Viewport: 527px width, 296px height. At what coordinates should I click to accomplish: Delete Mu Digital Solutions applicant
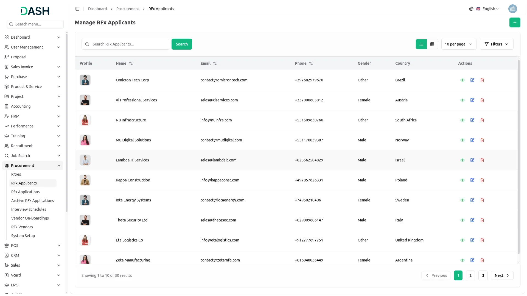[x=482, y=140]
